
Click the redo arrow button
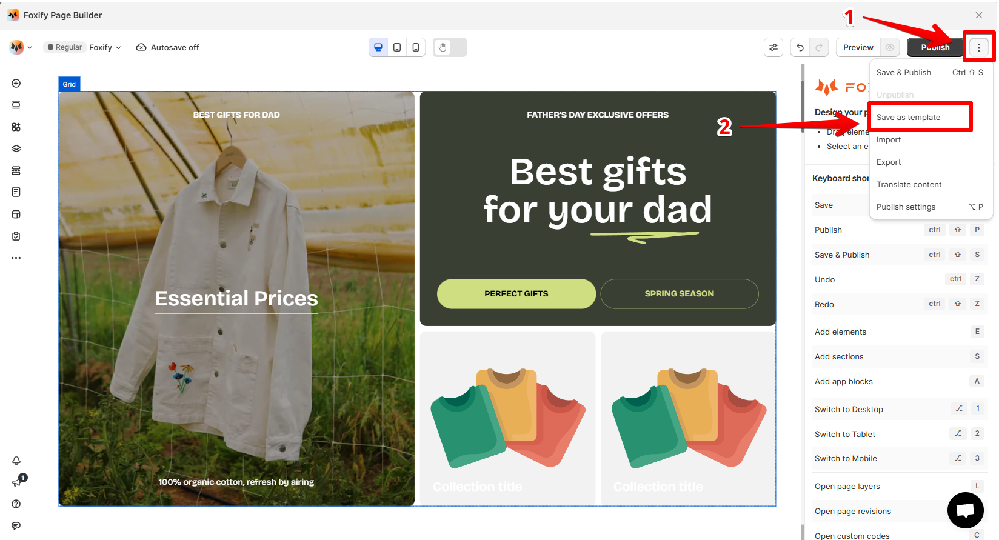tap(819, 47)
